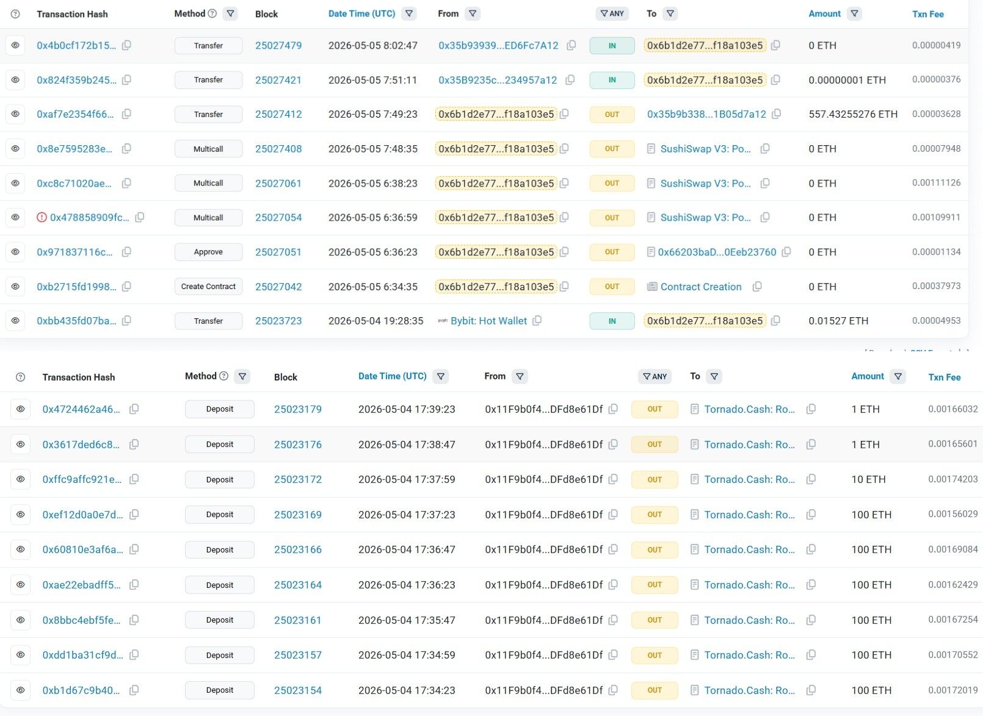The width and height of the screenshot is (983, 716).
Task: Toggle lower Date Time (UTC) column header
Action: [x=392, y=376]
